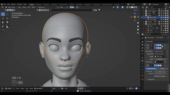Switch to the Shading workspace tab
Image resolution: width=170 pixels, height=95 pixels.
point(72,5)
